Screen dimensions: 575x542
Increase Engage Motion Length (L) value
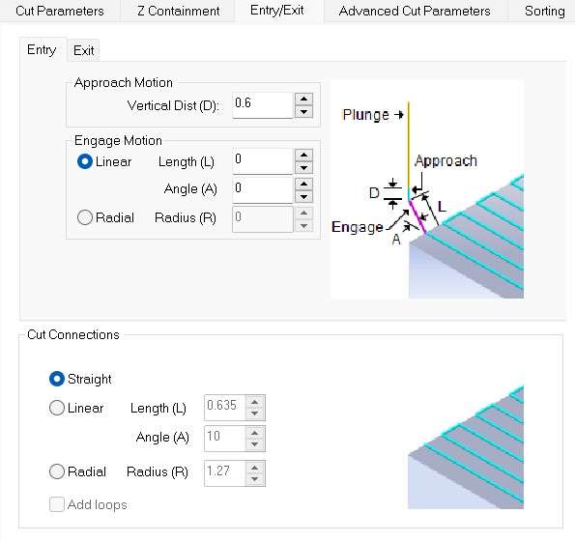pos(303,156)
